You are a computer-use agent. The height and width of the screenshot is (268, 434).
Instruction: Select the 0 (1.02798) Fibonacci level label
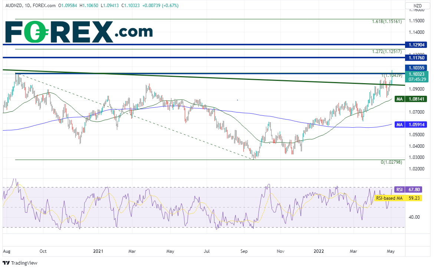(x=391, y=163)
